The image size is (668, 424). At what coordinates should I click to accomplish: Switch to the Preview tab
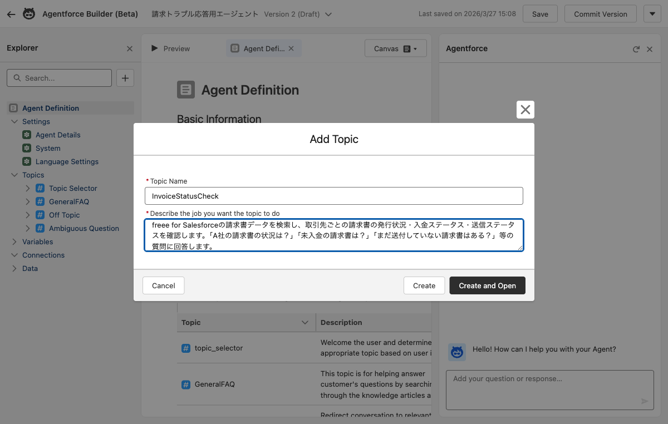(171, 49)
